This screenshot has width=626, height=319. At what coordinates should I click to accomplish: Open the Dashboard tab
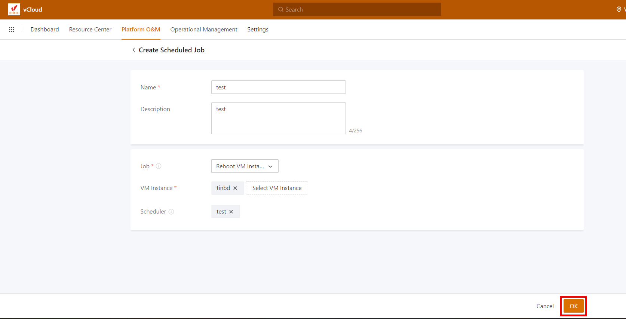pyautogui.click(x=45, y=30)
